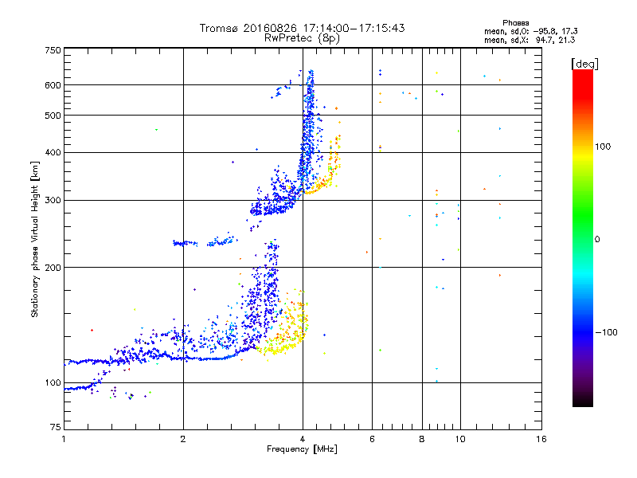The height and width of the screenshot is (478, 637).
Task: Click the x-axis tick label '8'
Action: click(422, 439)
